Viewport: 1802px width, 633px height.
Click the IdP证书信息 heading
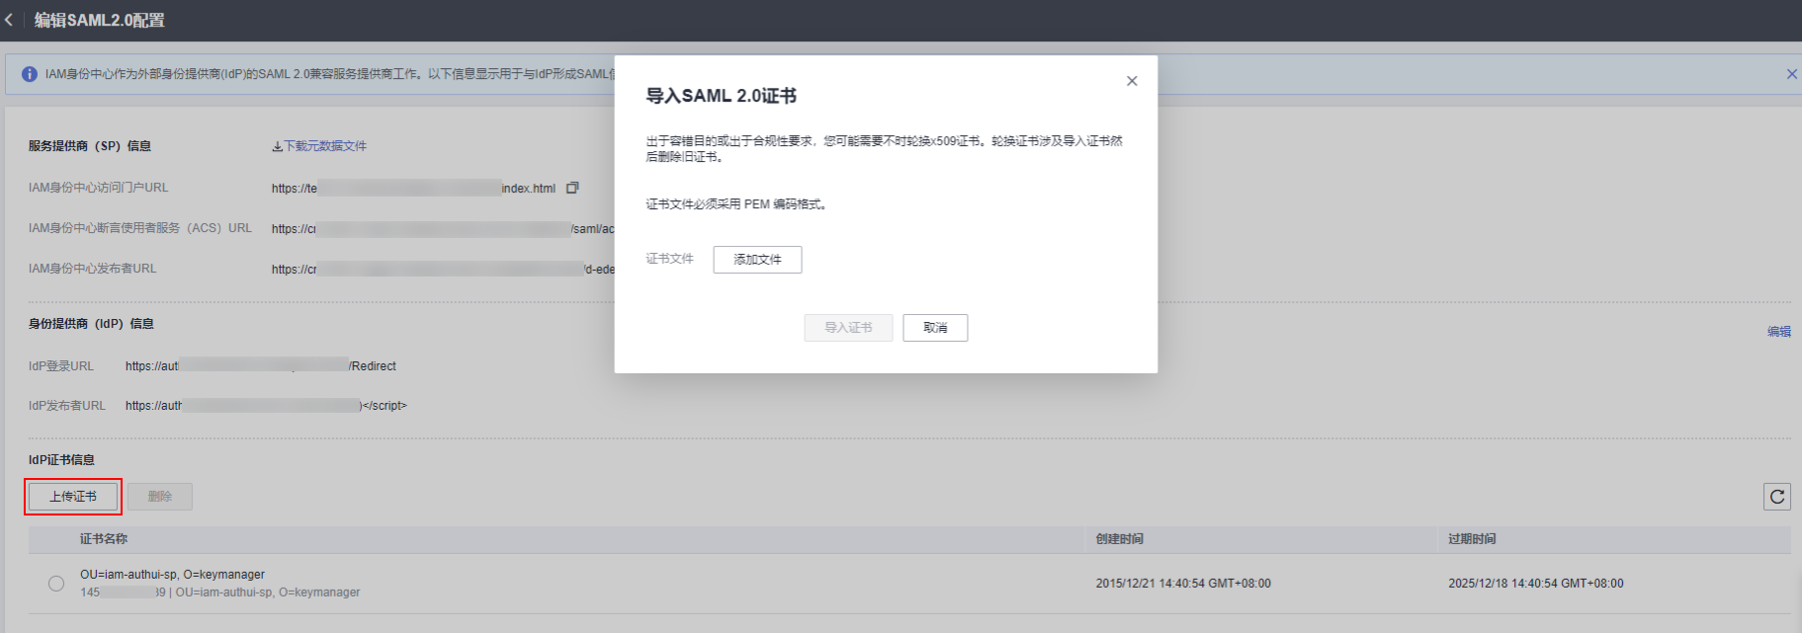pyautogui.click(x=61, y=460)
